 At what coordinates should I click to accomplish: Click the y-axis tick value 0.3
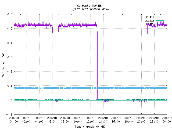click(10, 57)
